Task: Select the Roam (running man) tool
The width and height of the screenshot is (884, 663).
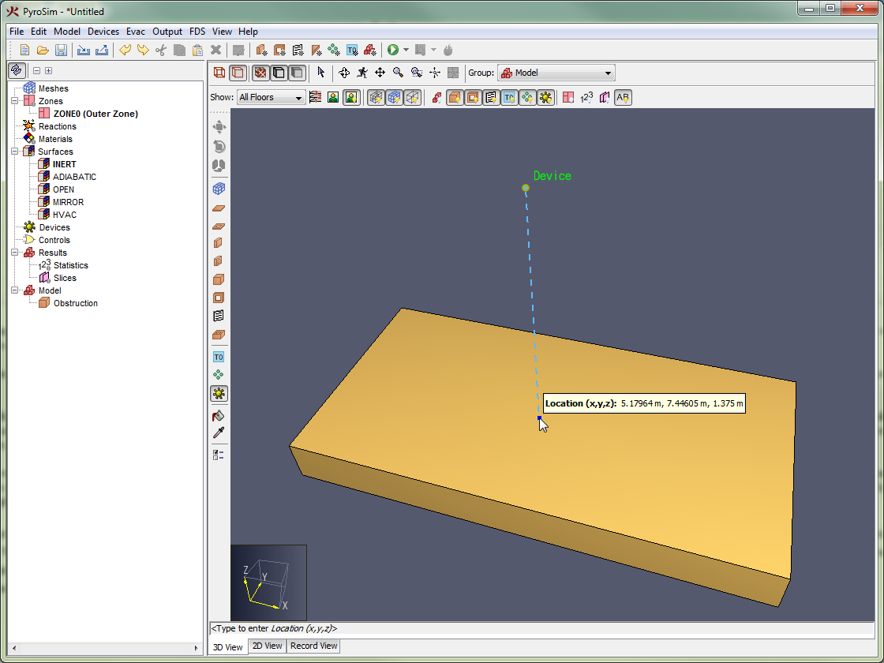Action: pos(362,72)
